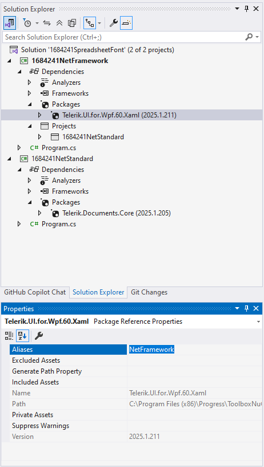Select Telerik.Documents.Core package in tree
Viewport: 264px width, 467px height.
[x=117, y=213]
